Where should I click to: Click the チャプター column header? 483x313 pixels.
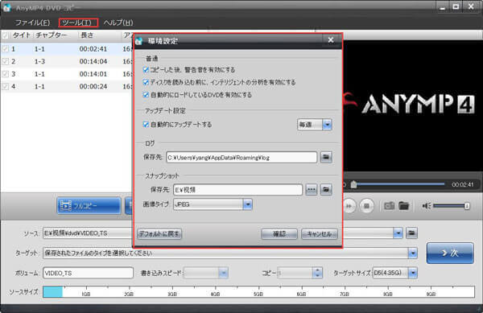52,35
